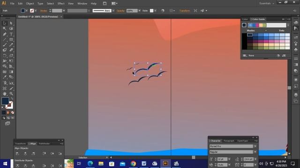
Task: Select the Magic Wand tool
Action: pyautogui.click(x=5, y=28)
